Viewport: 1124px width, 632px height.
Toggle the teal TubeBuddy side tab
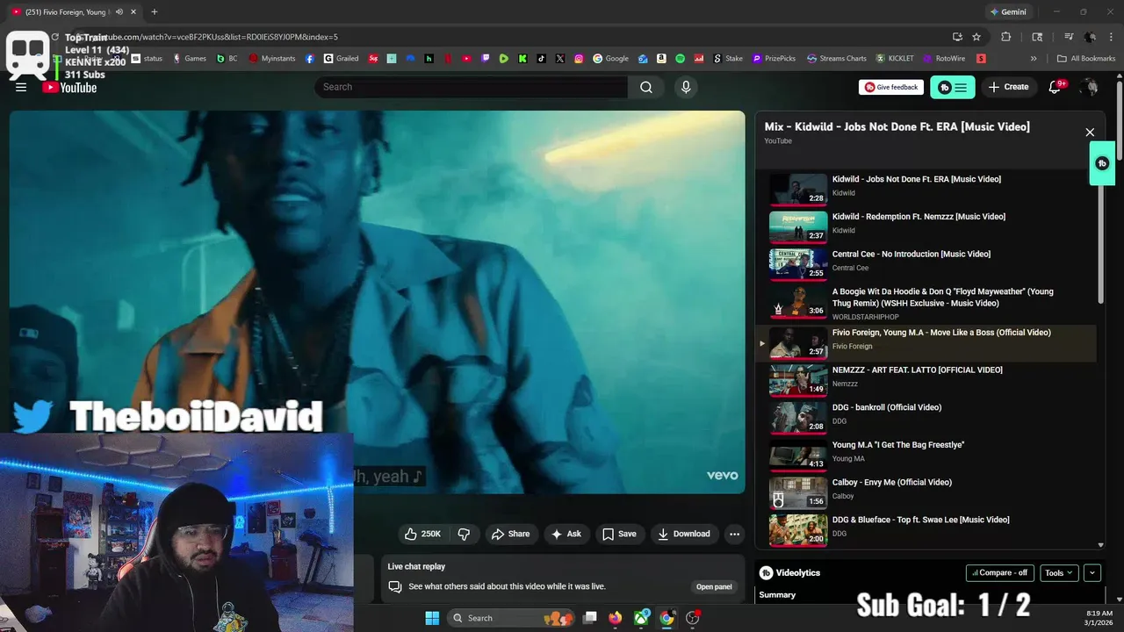point(1102,163)
